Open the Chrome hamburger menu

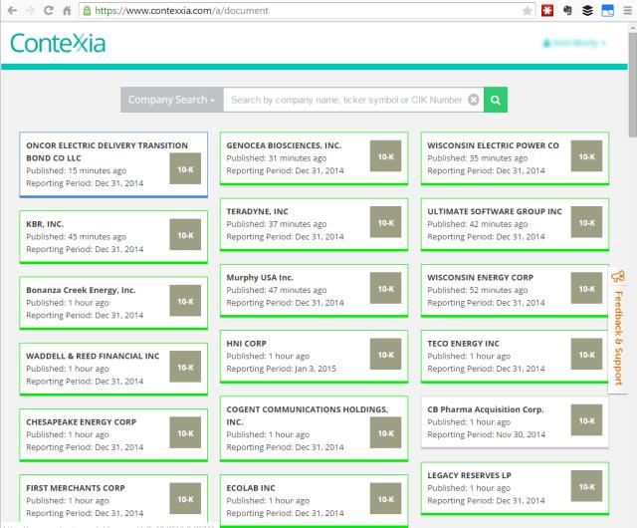[626, 11]
